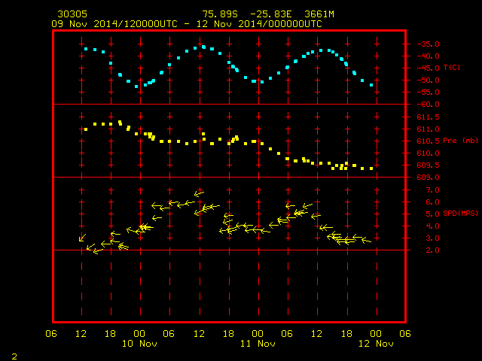Select the T(C) temperature axis label
Image resolution: width=482 pixels, height=361 pixels.
click(452, 68)
